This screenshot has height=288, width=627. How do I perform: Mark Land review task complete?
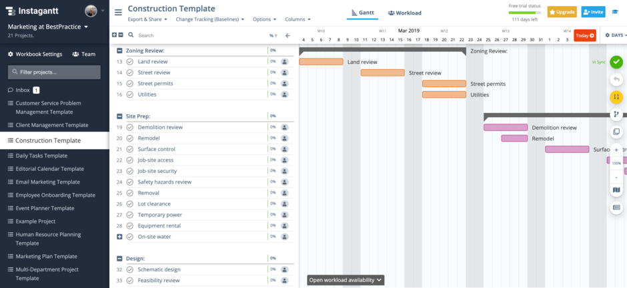tap(129, 61)
